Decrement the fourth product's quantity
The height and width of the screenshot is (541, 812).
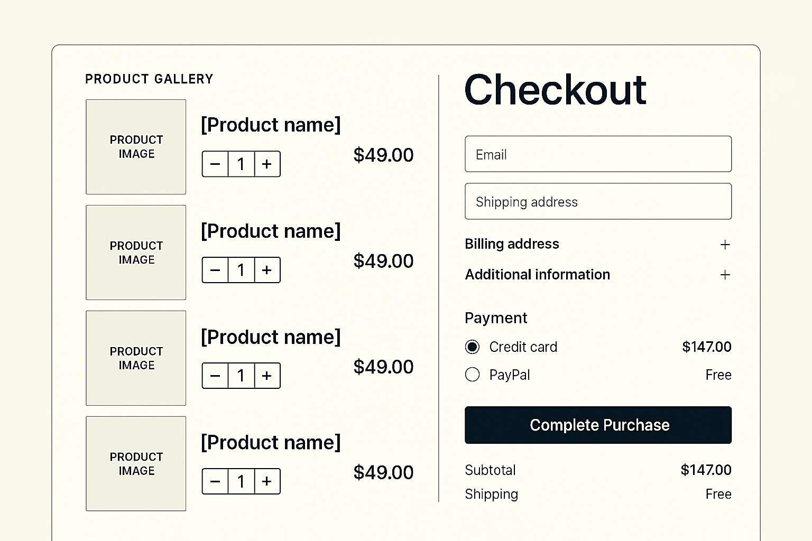click(x=215, y=481)
